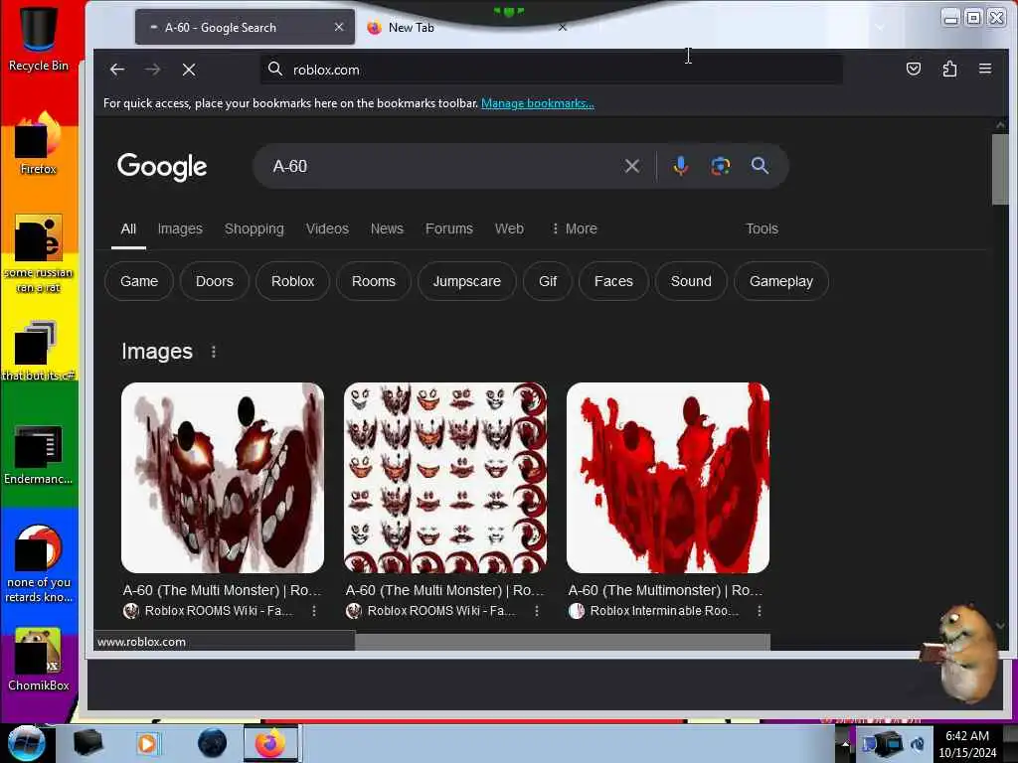Close the New Tab tab
This screenshot has width=1018, height=763.
[563, 27]
